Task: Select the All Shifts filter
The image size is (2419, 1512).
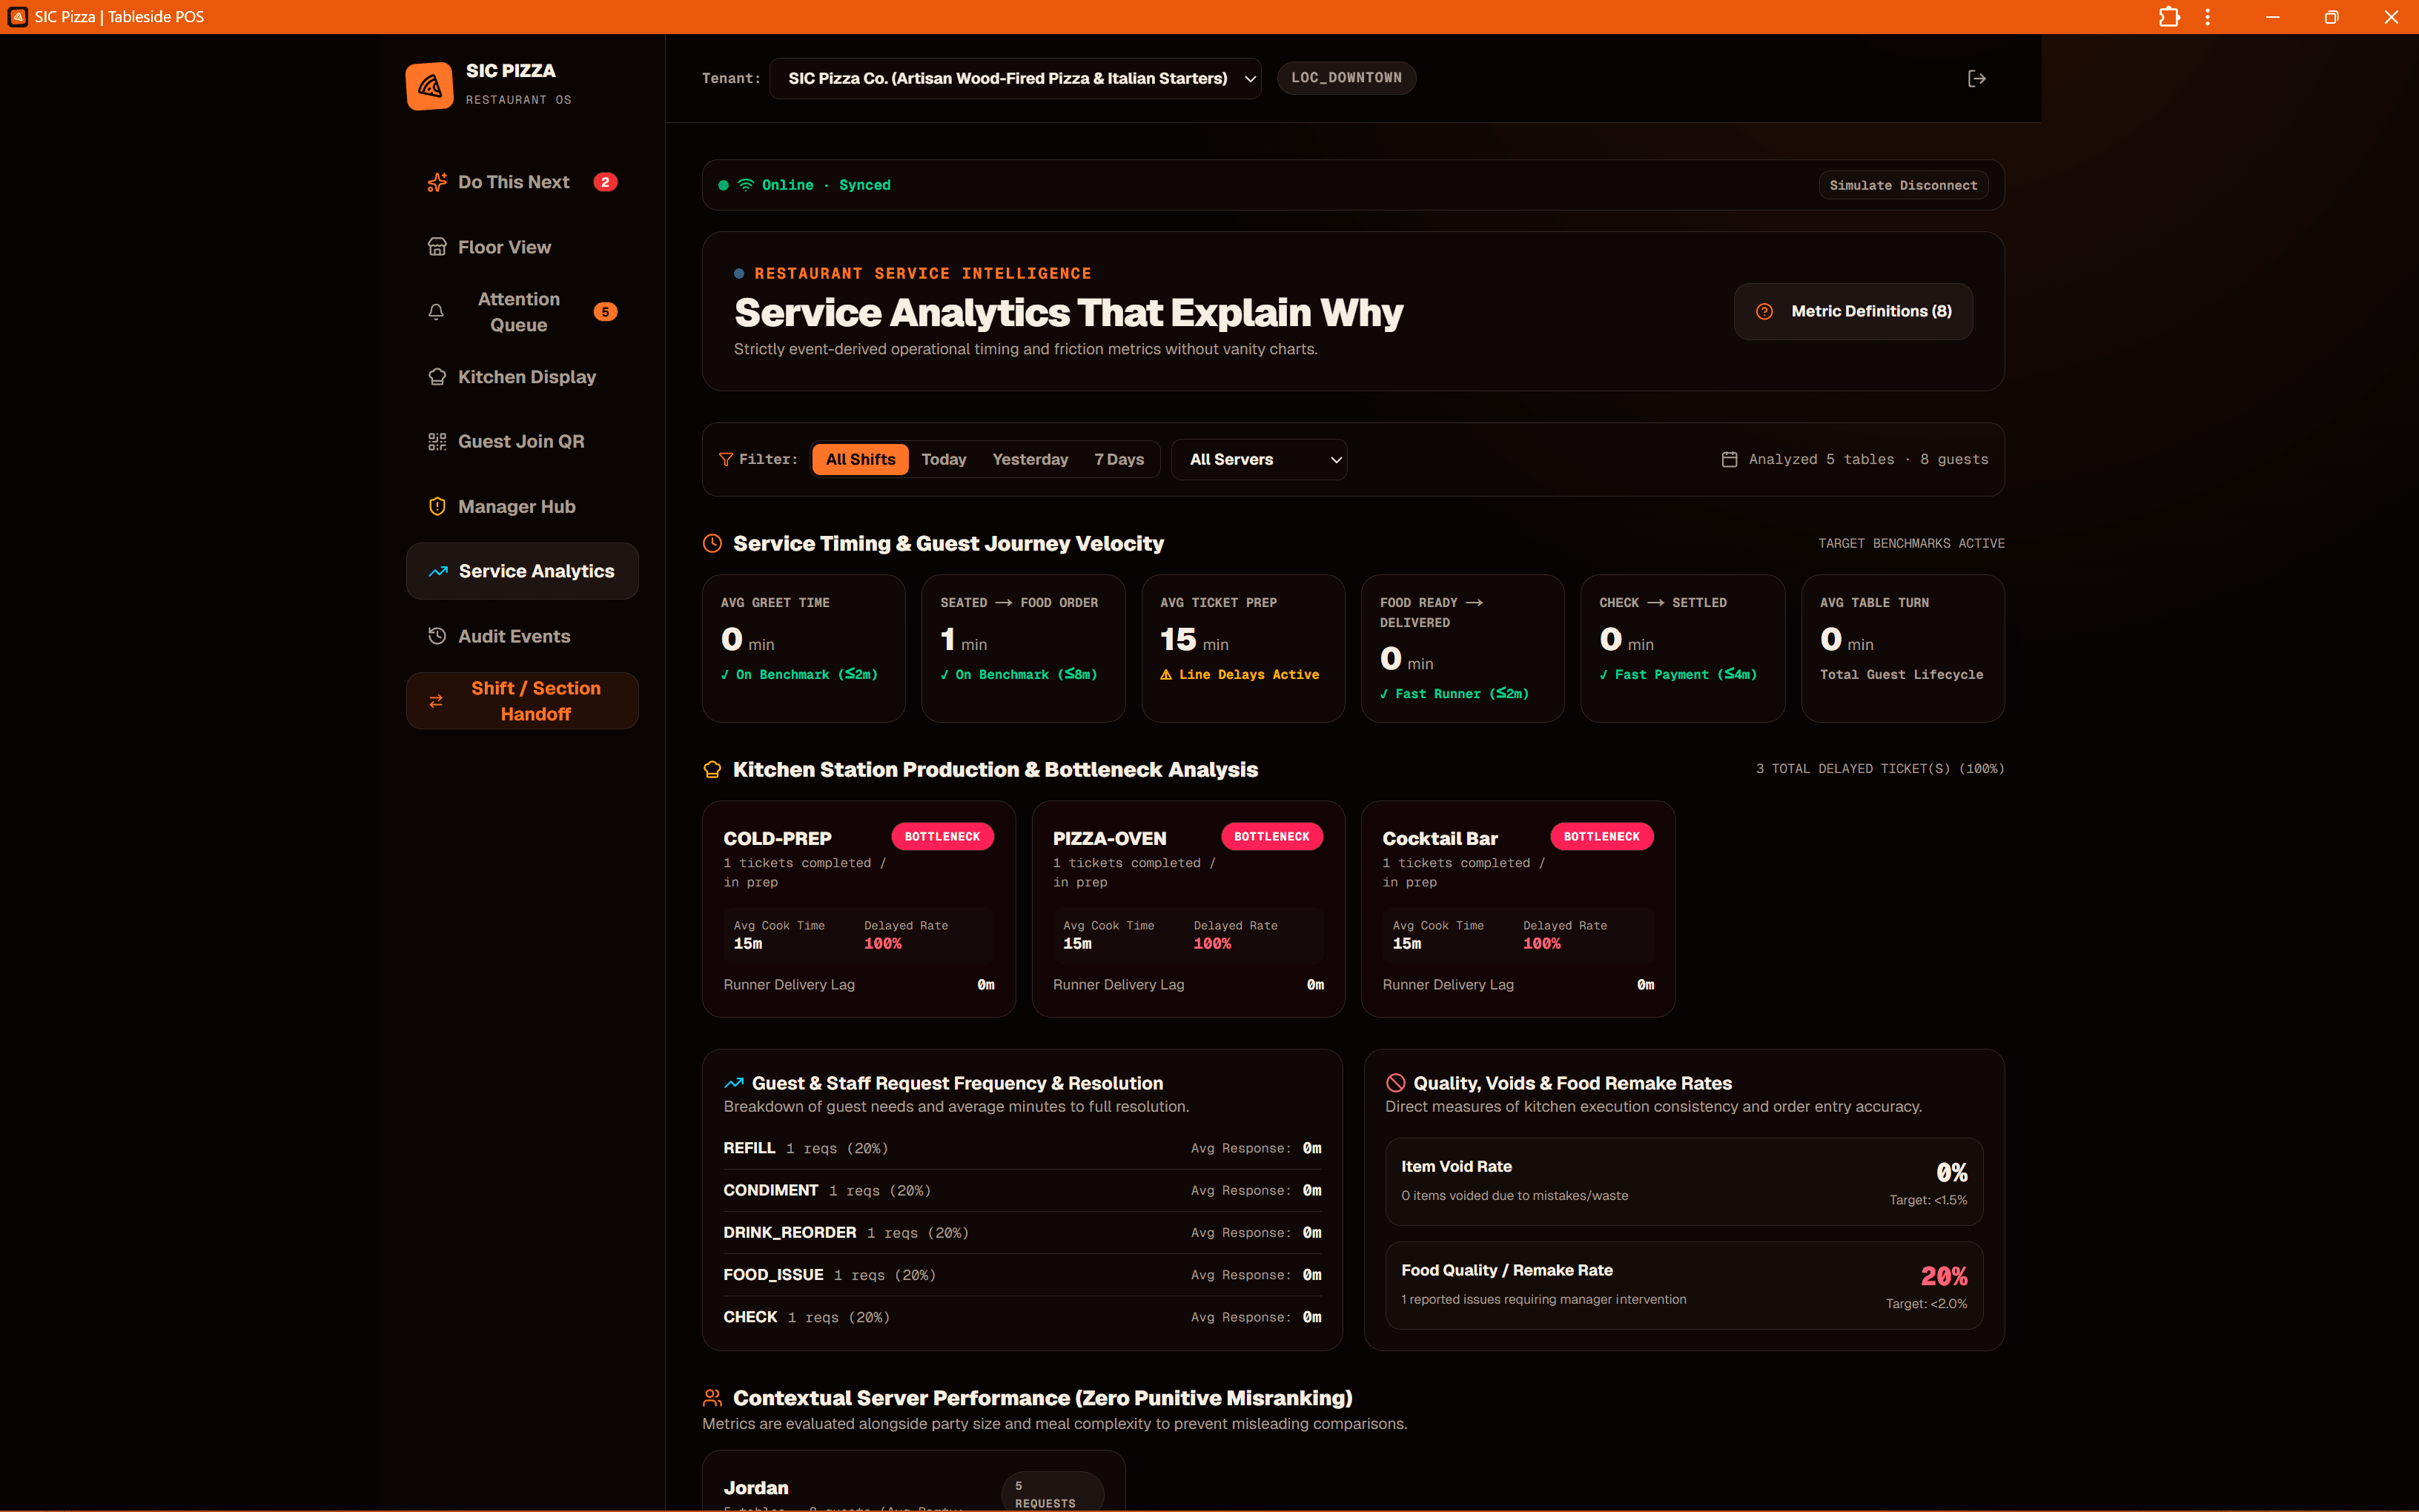Action: pos(860,459)
